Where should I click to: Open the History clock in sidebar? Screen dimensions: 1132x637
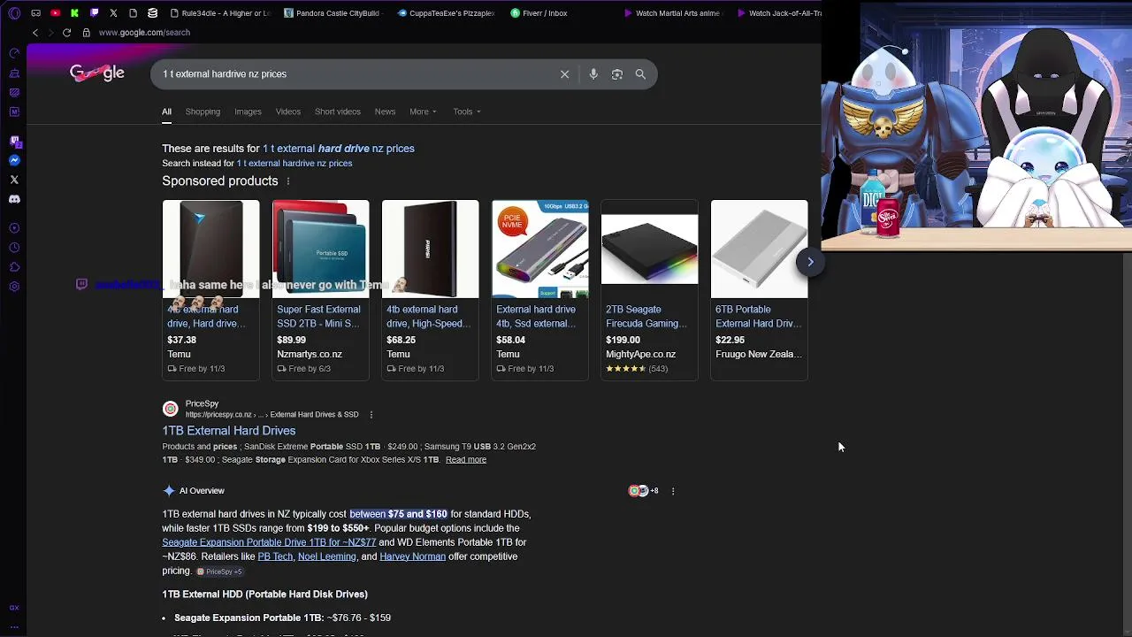pos(14,248)
